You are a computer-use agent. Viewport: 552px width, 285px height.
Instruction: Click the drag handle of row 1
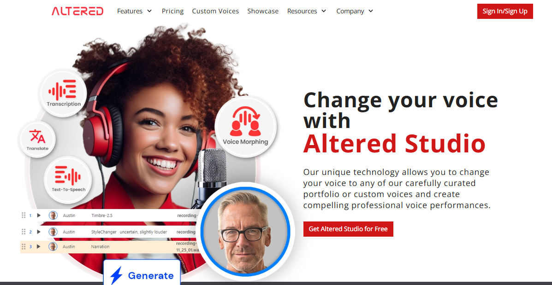click(x=24, y=215)
